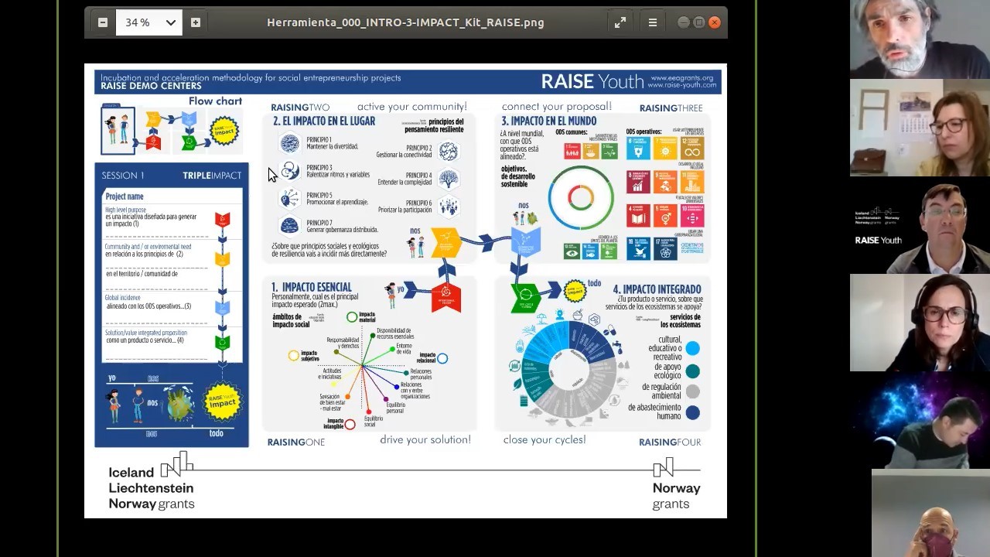Close the image viewer window
990x557 pixels.
[x=715, y=22]
